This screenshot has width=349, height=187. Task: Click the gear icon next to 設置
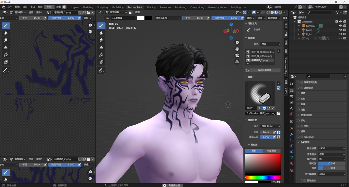pos(64,7)
